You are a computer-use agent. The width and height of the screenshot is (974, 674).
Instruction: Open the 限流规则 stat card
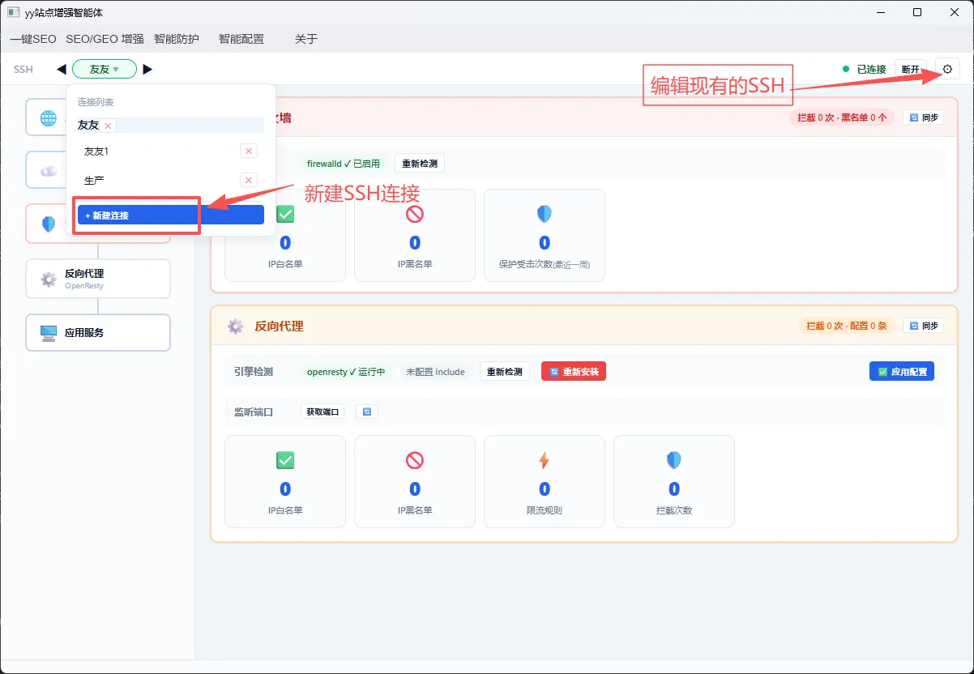click(545, 481)
